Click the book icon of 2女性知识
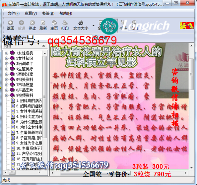197x185 pixels. point(12,58)
